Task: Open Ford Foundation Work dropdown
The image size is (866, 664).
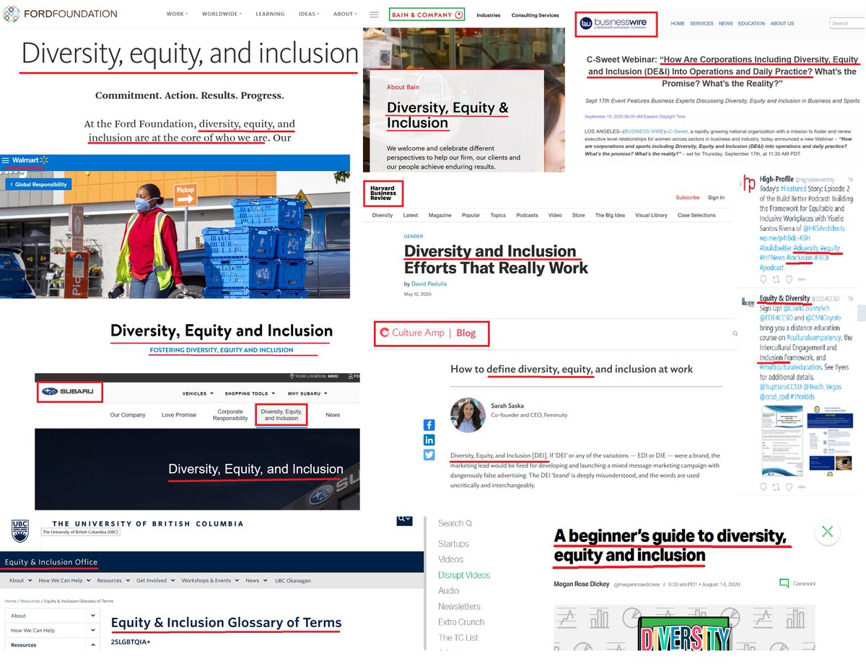Action: [x=177, y=14]
